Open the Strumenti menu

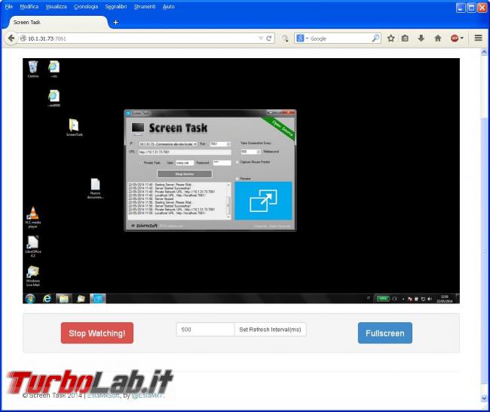tap(145, 7)
